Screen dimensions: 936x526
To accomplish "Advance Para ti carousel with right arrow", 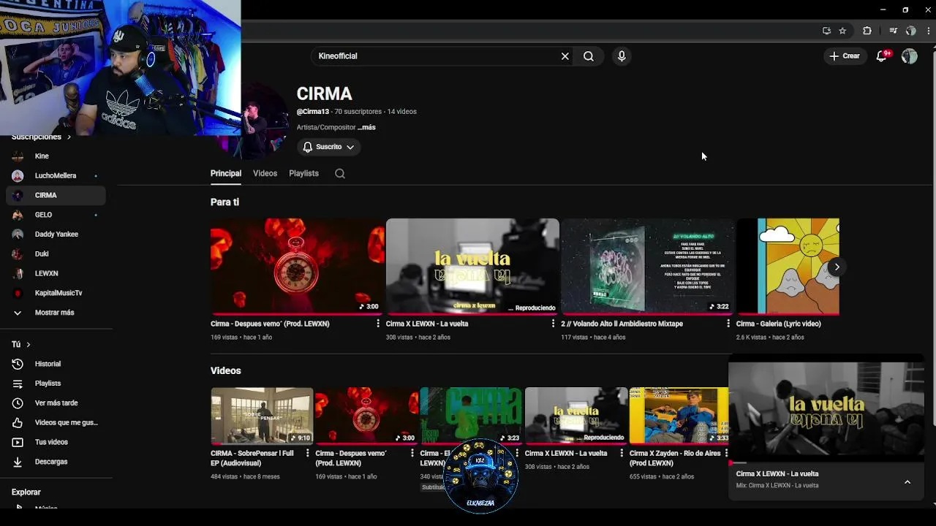I will tap(837, 267).
